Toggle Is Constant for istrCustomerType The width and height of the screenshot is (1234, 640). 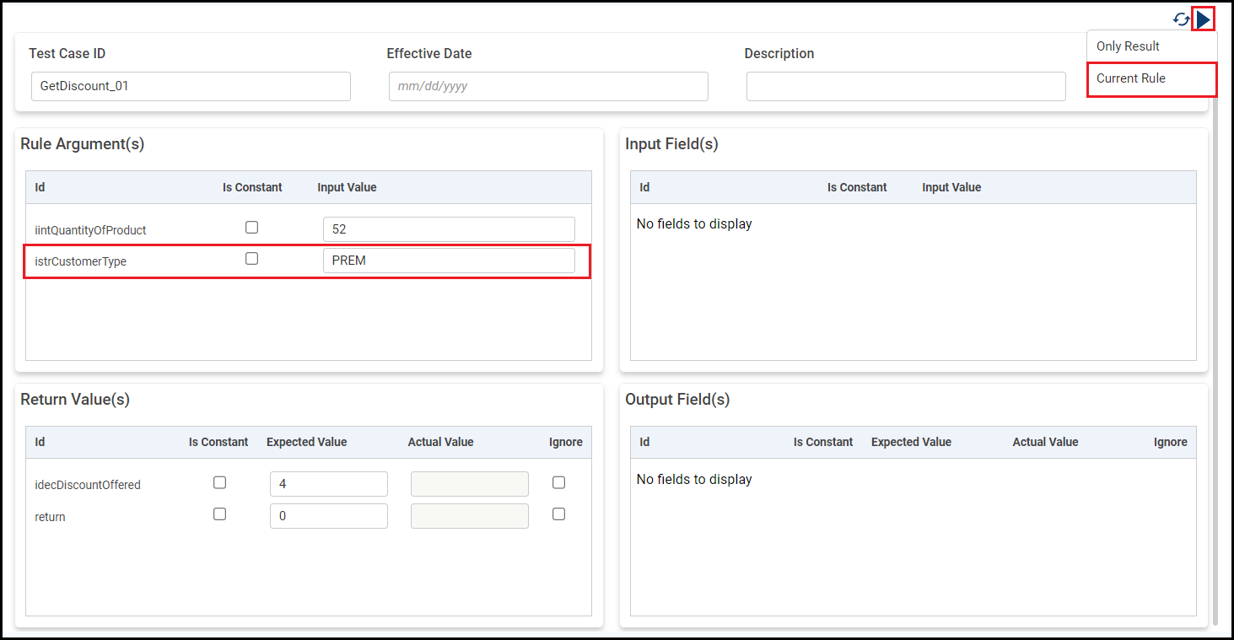(x=251, y=259)
